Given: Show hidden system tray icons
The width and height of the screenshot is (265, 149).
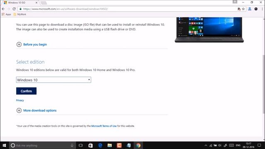Looking at the screenshot, I should tap(206, 145).
